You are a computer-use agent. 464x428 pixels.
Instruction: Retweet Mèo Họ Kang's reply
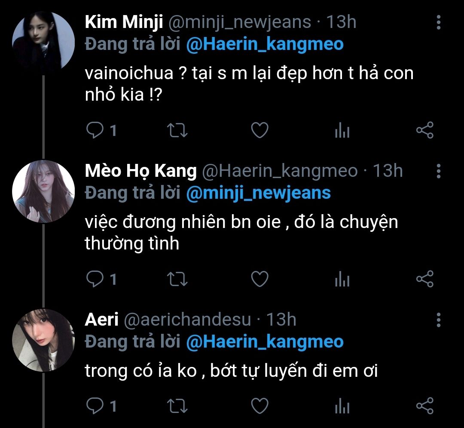point(177,279)
